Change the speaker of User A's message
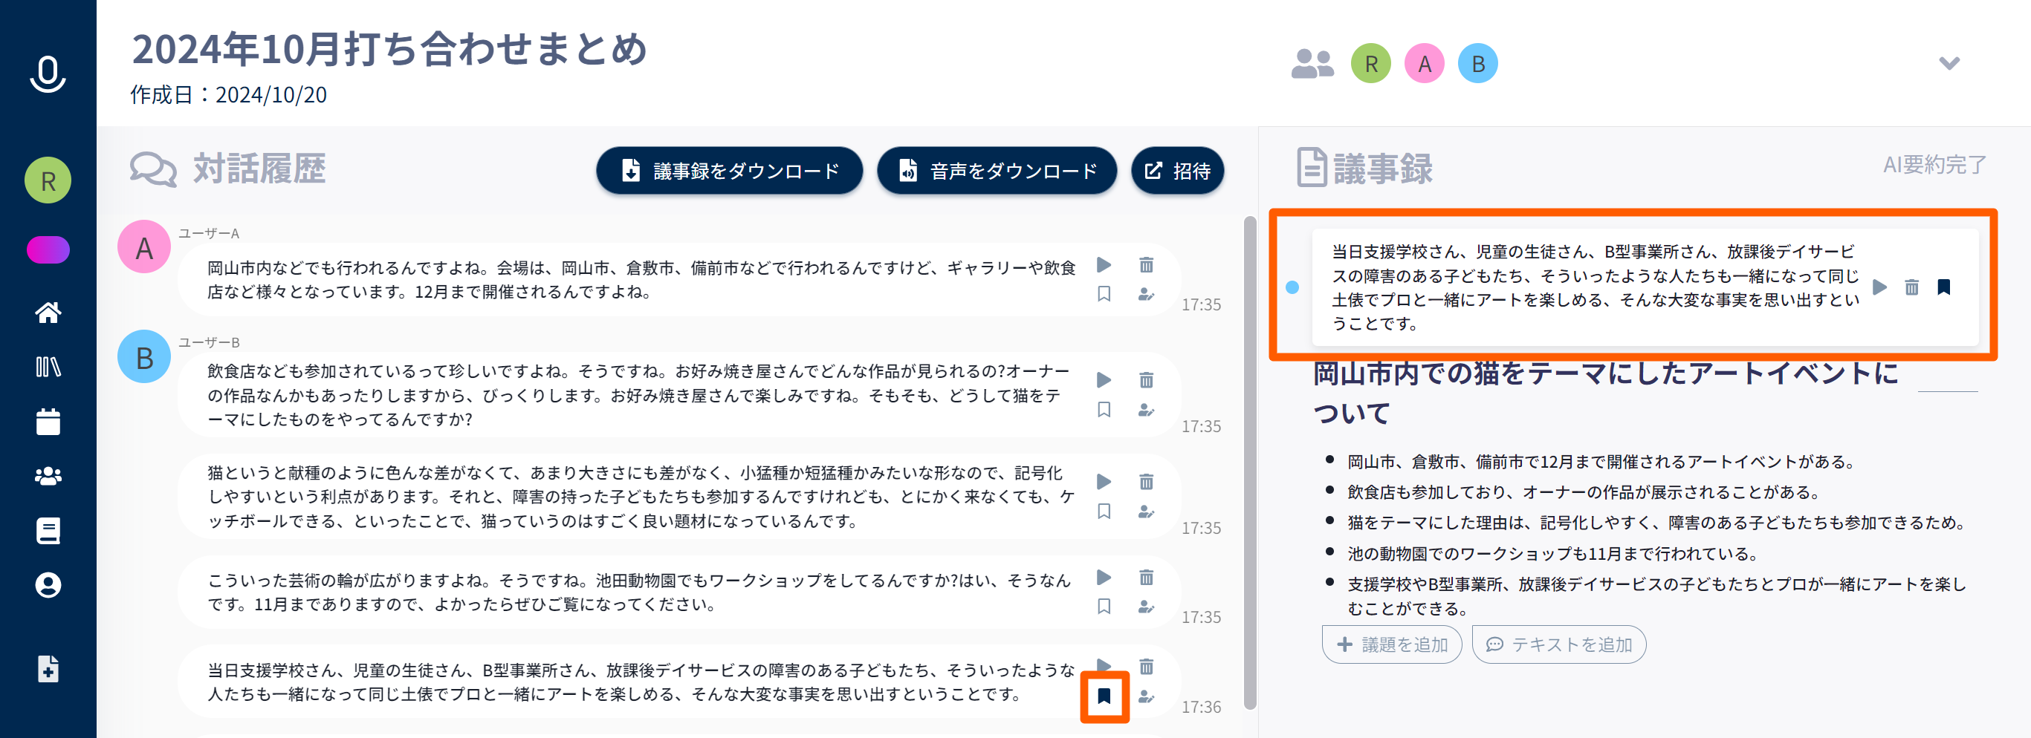2031x738 pixels. tap(1146, 295)
